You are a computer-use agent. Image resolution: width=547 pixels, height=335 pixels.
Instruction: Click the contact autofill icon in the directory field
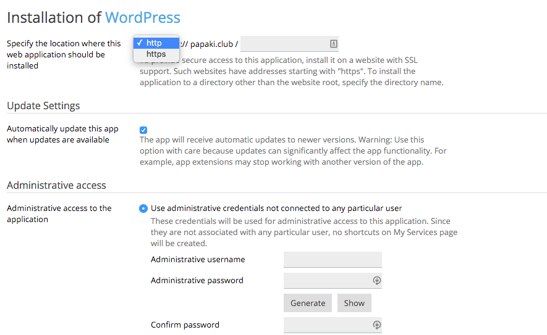coord(334,44)
